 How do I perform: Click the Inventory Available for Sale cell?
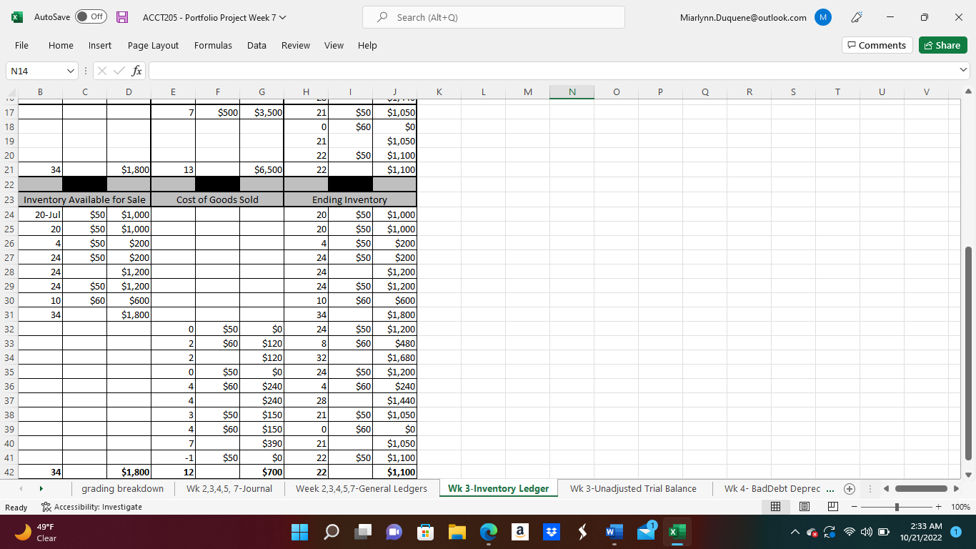(84, 200)
